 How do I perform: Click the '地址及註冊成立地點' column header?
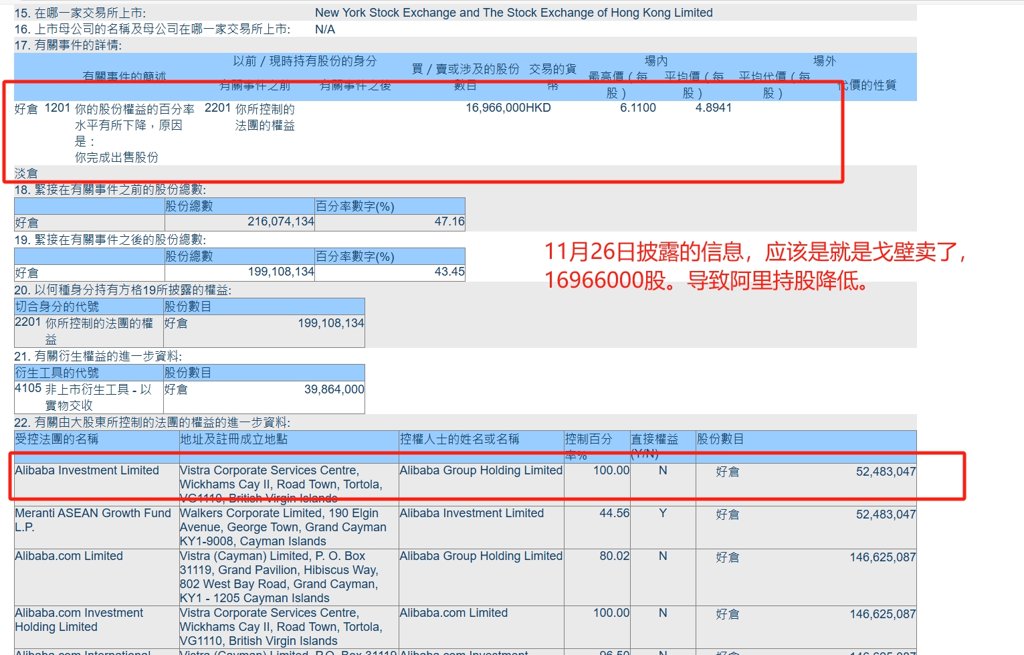click(234, 439)
